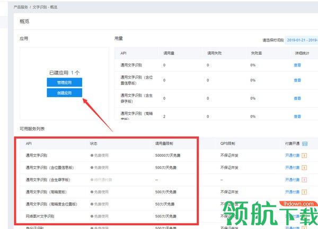
Task: Click 通用文字识别(含生僻字版) in the usage table
Action: (137, 98)
